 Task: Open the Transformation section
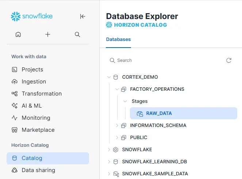42,94
